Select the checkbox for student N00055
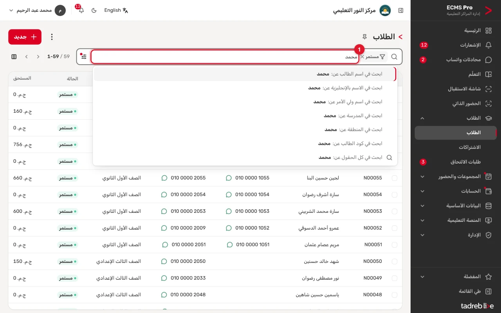Viewport: 501px width, 313px height. [394, 178]
